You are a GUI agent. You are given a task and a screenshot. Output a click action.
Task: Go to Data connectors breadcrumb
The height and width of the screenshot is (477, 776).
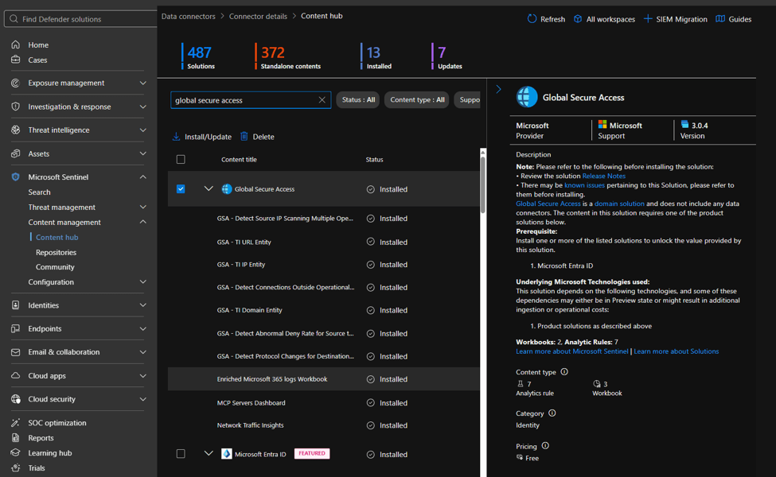[x=188, y=17]
